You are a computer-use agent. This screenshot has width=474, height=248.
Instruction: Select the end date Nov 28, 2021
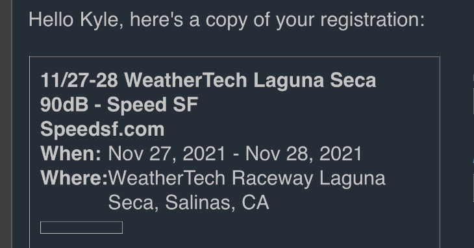point(303,154)
